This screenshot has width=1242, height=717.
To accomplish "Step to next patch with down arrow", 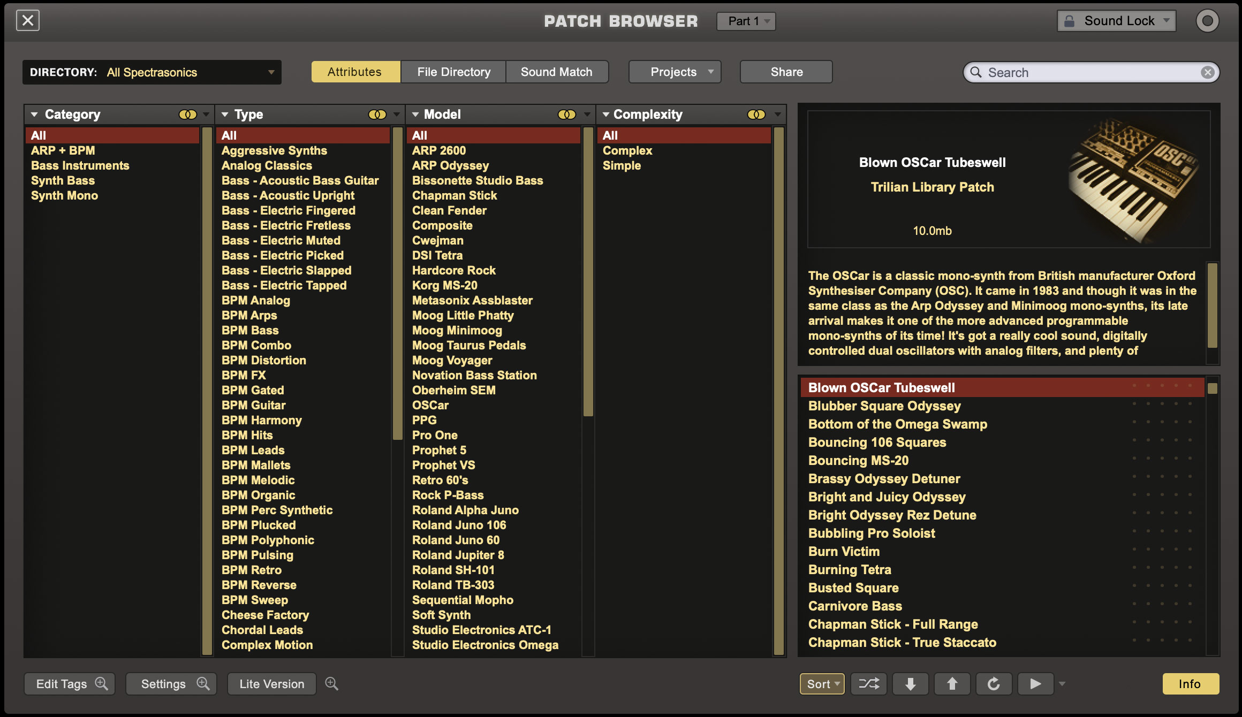I will tap(910, 684).
